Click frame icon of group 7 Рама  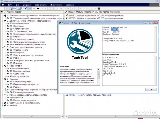(5, 95)
